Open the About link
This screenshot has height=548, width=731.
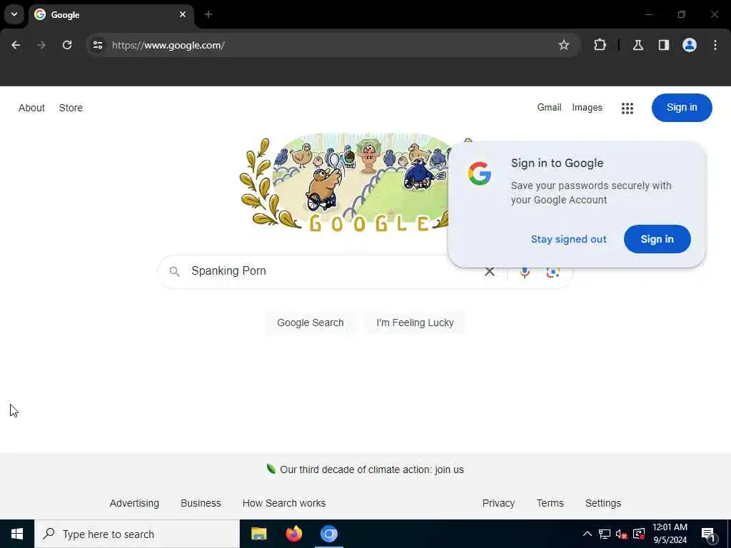(31, 108)
